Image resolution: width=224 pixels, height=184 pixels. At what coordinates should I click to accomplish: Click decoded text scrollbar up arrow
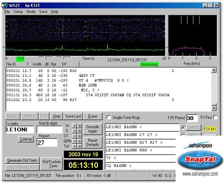(x=214, y=70)
